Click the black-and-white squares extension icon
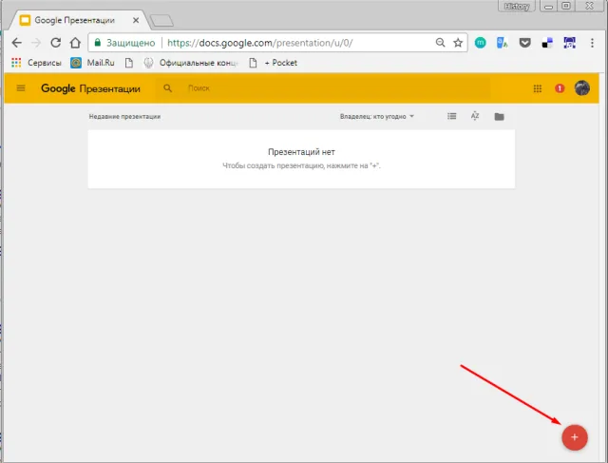The image size is (608, 463). 547,43
